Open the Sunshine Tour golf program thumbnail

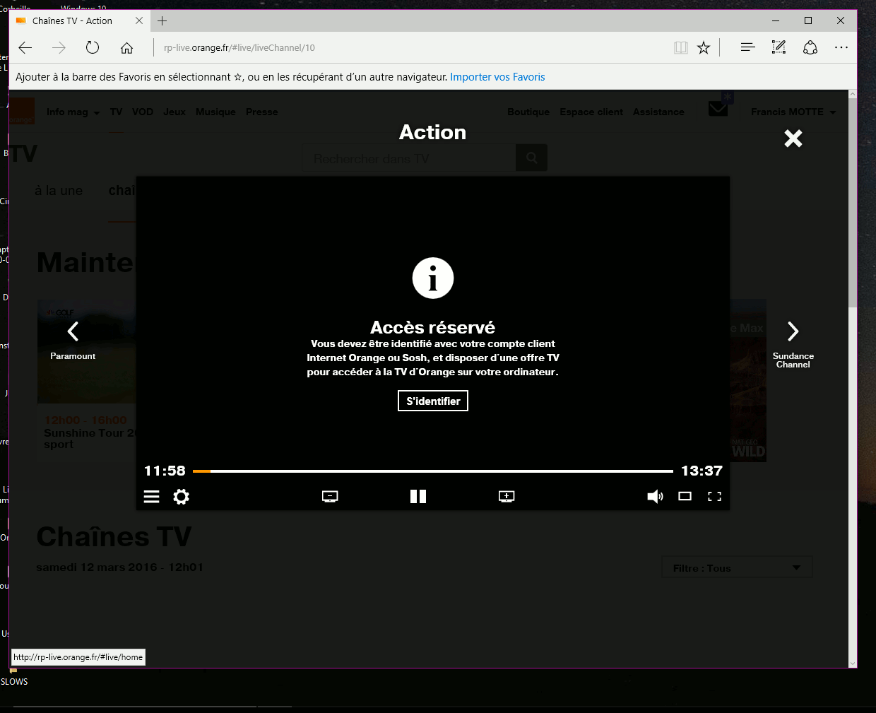click(x=86, y=351)
